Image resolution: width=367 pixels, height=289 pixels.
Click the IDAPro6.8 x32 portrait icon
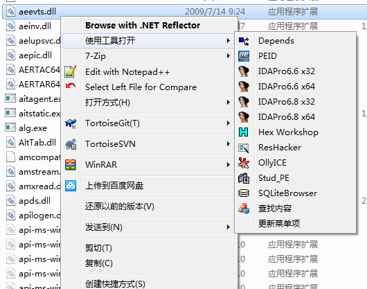(244, 102)
